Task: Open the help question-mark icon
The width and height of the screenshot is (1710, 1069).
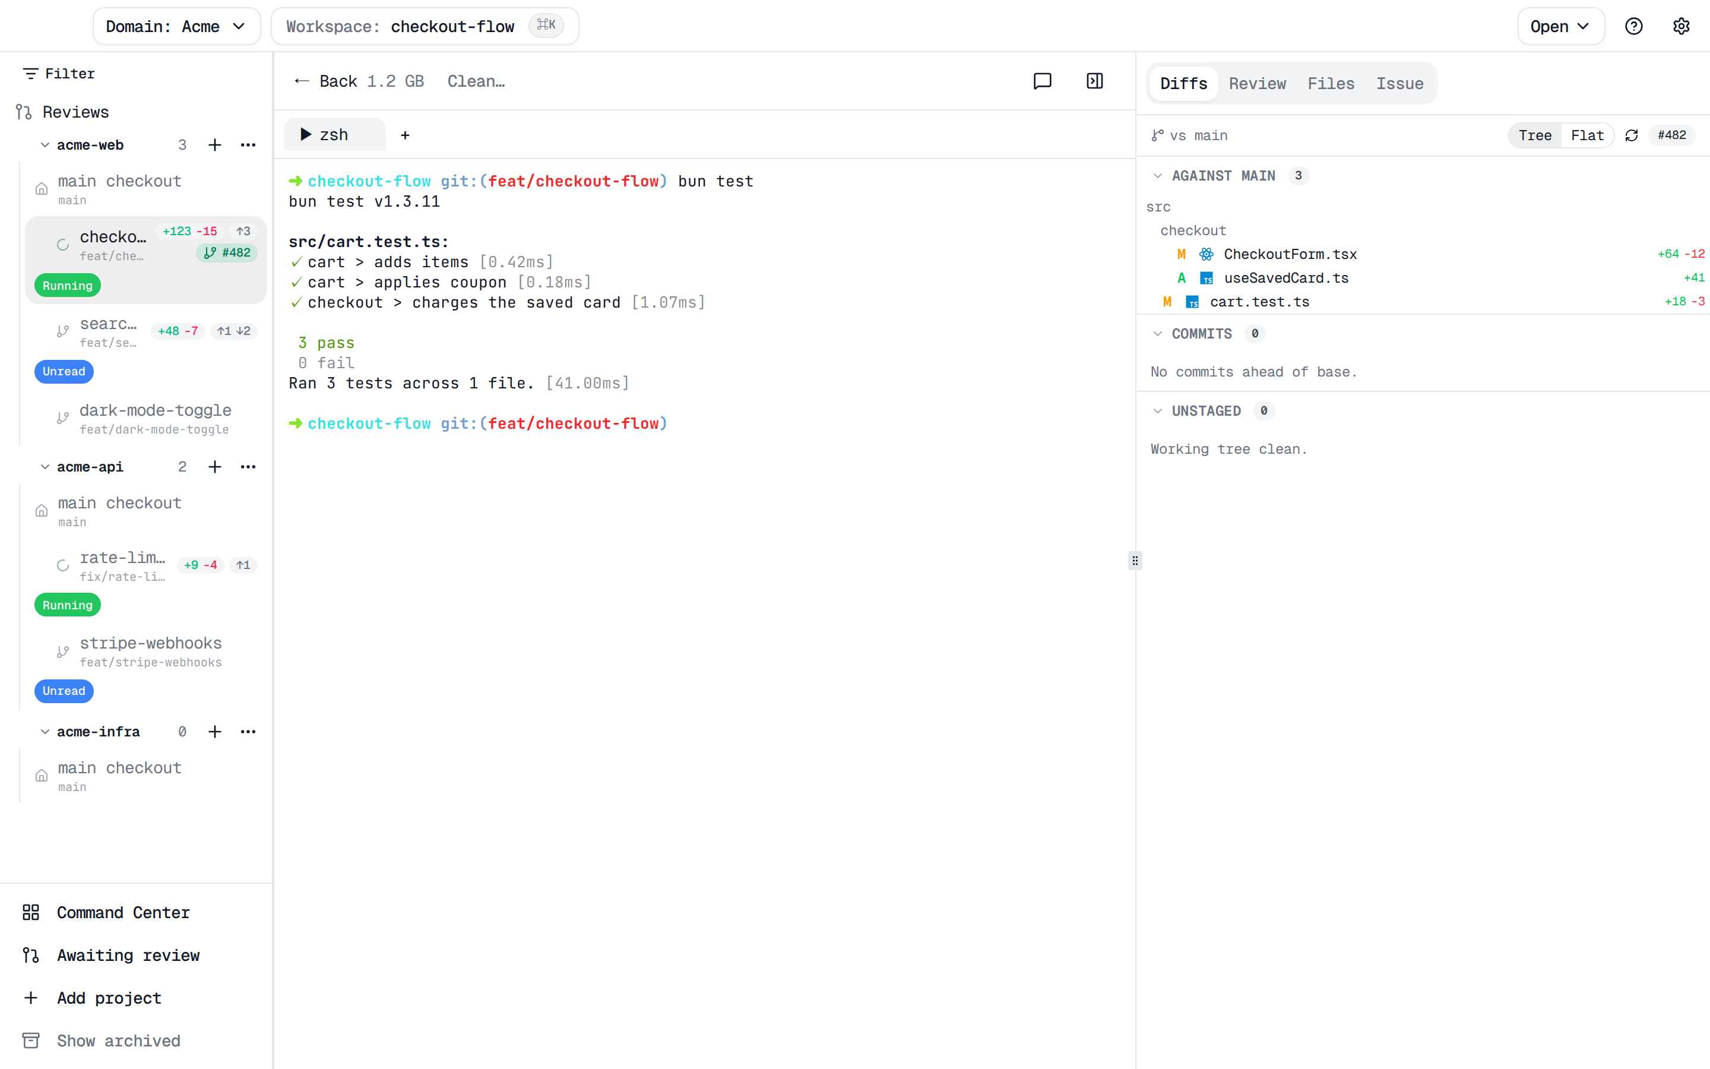Action: tap(1633, 26)
